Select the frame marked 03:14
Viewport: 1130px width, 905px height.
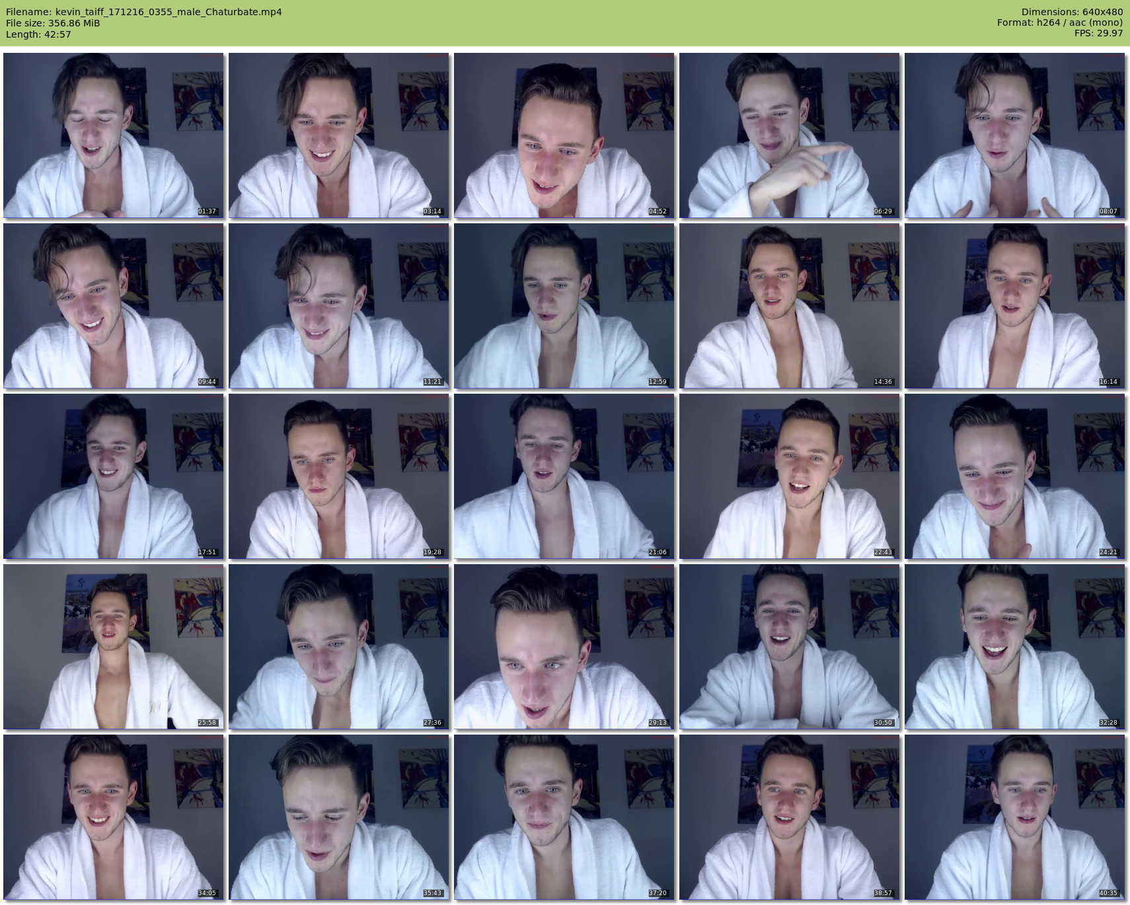tap(338, 135)
